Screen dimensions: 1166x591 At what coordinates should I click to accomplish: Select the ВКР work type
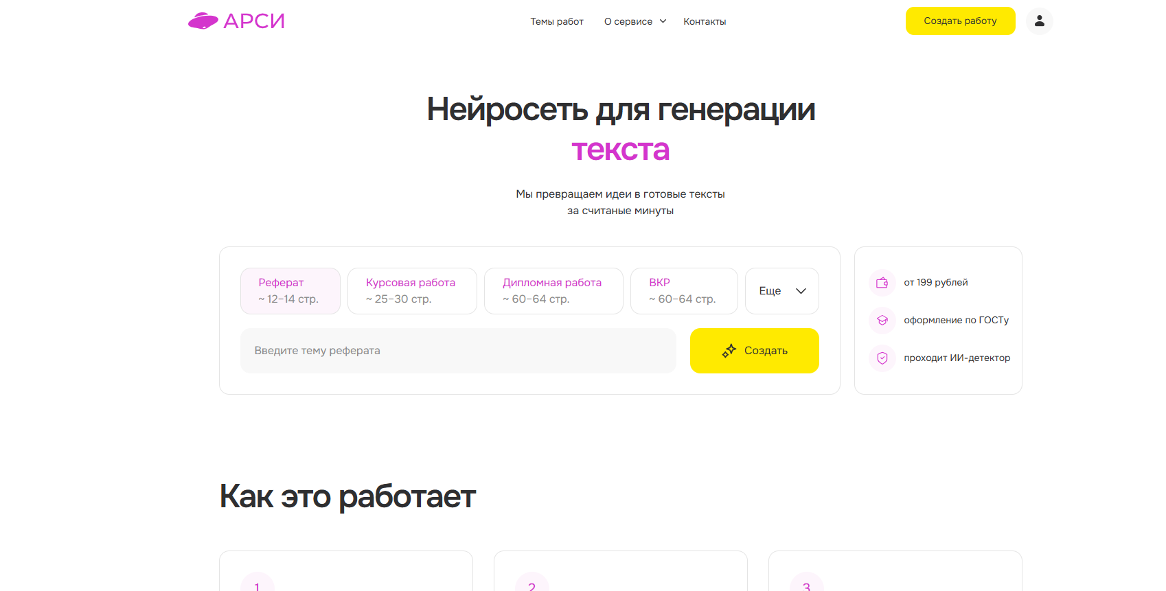tap(684, 291)
